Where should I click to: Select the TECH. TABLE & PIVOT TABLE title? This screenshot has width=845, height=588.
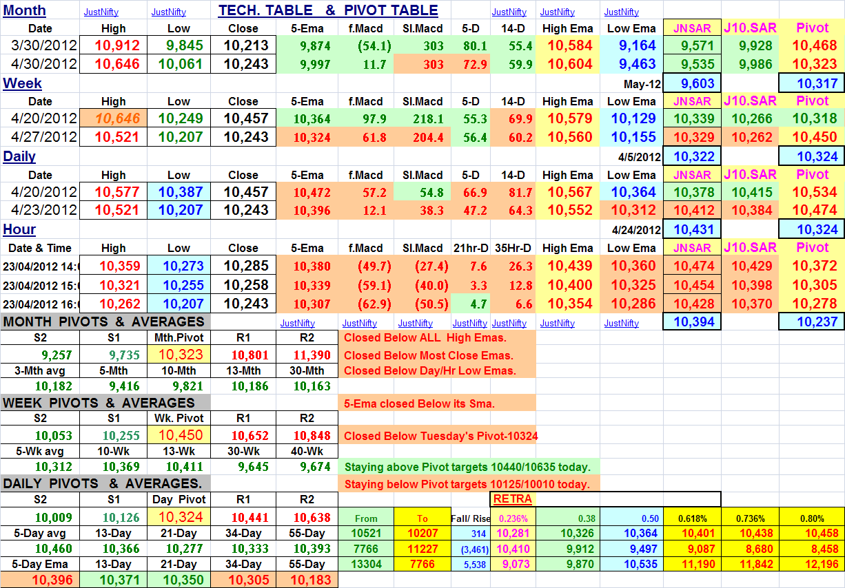click(328, 10)
